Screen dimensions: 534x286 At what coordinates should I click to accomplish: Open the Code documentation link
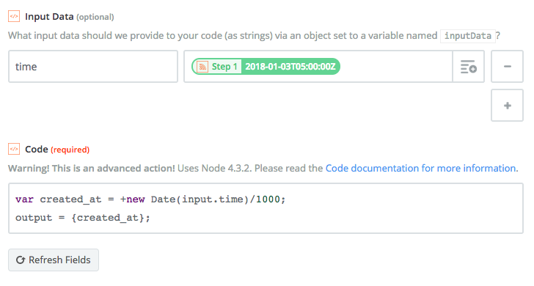click(x=422, y=168)
